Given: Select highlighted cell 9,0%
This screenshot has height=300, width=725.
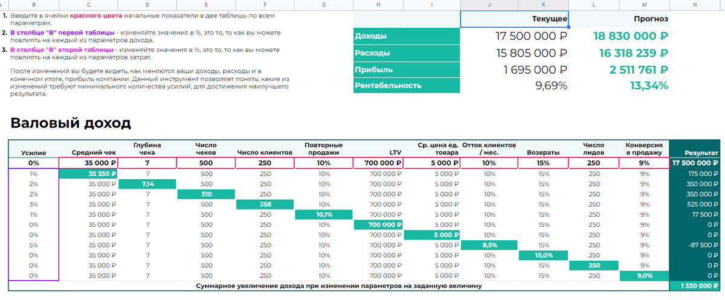Looking at the screenshot, I should click(645, 276).
